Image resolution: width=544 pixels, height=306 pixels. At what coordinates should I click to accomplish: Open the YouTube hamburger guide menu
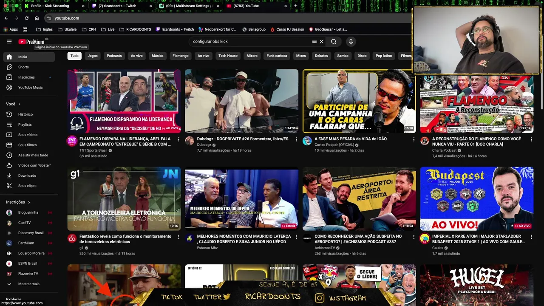pos(9,41)
